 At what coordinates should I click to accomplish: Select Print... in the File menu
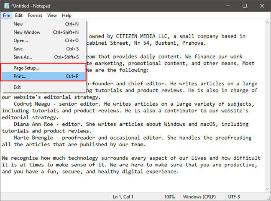(x=43, y=76)
